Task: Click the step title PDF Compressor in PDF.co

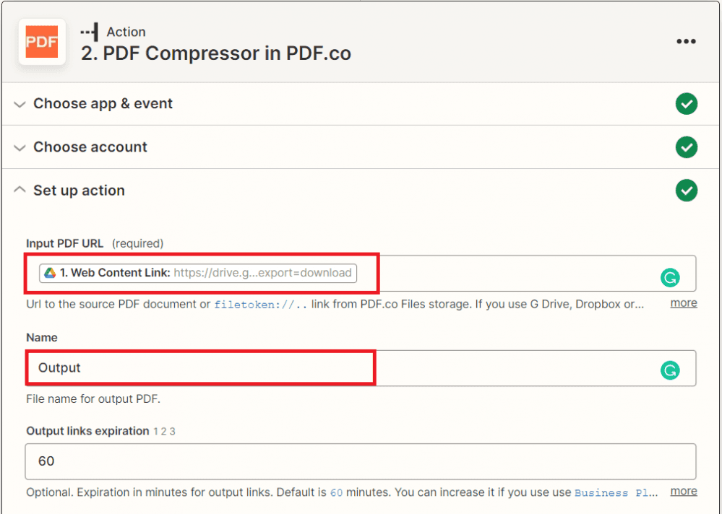Action: coord(216,54)
